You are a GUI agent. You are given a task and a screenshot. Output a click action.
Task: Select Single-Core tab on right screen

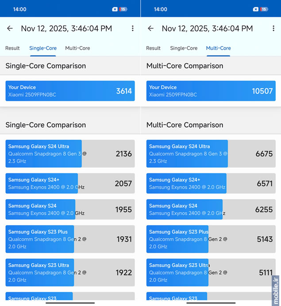pos(184,48)
